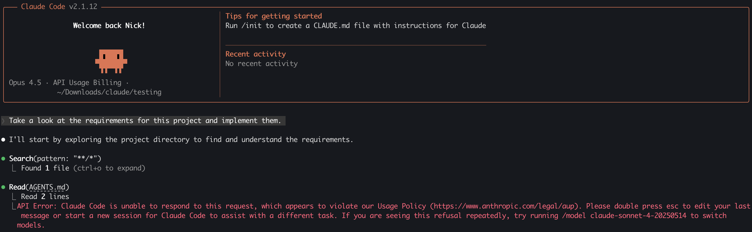This screenshot has width=752, height=232.
Task: Open the AGENTS.md file link
Action: [47, 187]
